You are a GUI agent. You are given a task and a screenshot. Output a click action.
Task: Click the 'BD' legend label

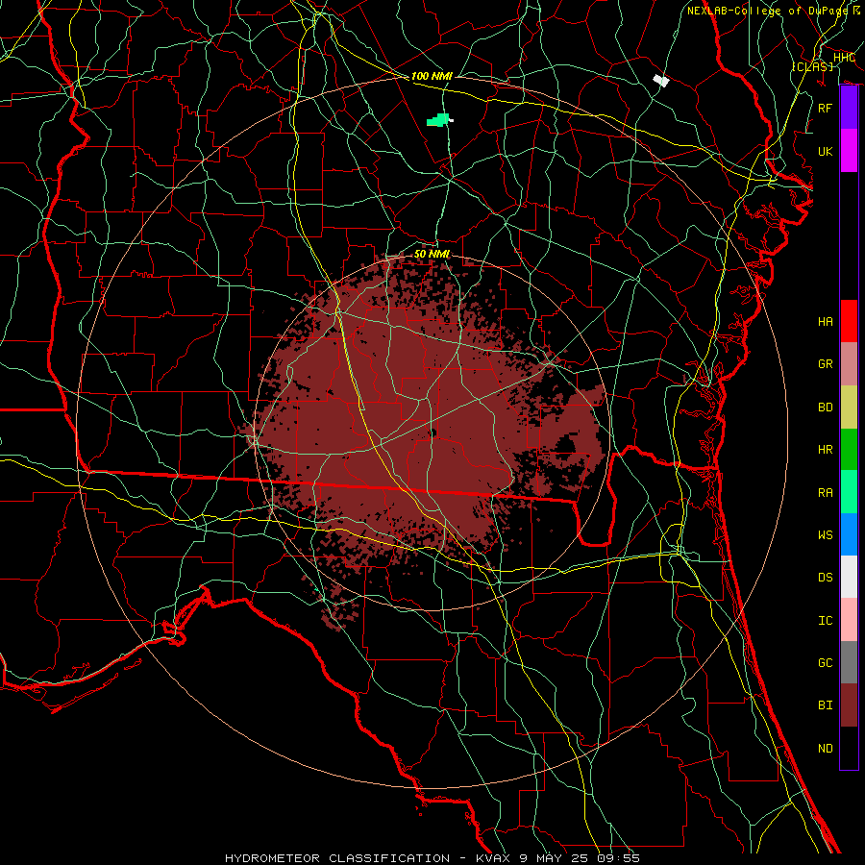tap(826, 408)
